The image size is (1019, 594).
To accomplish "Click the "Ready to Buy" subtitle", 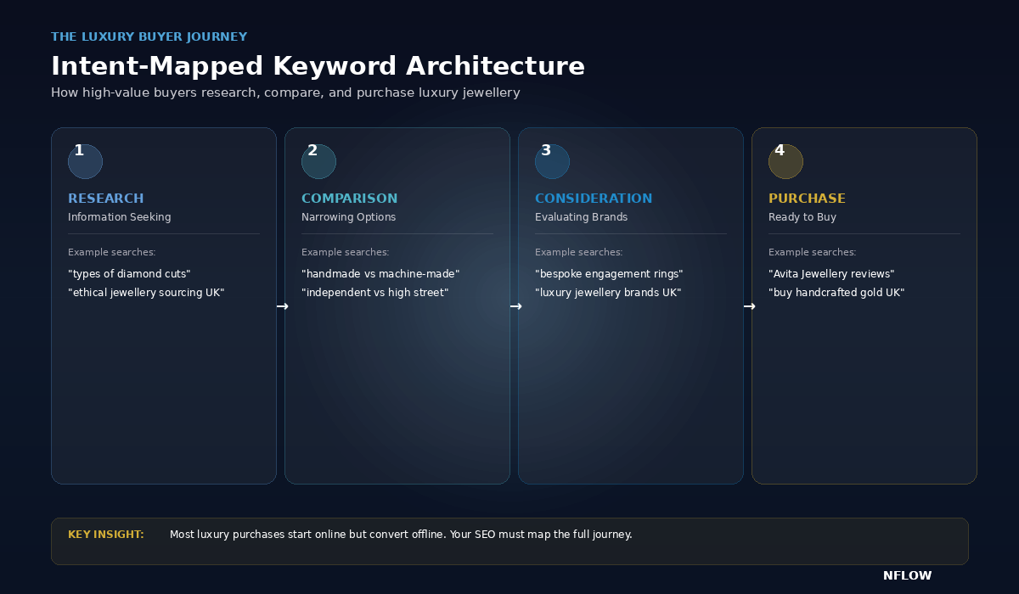I will tap(802, 217).
